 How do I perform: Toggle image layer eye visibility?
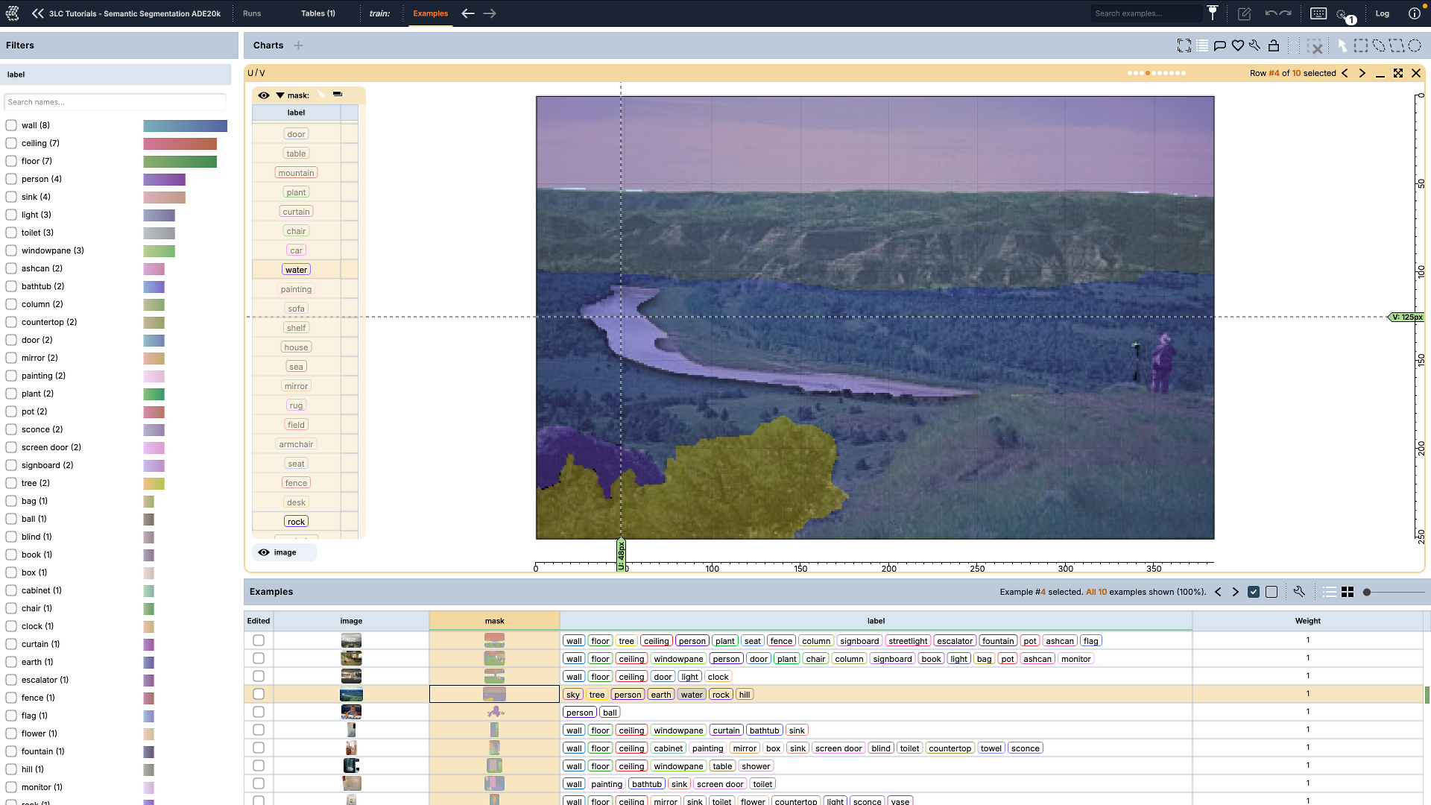pyautogui.click(x=264, y=552)
